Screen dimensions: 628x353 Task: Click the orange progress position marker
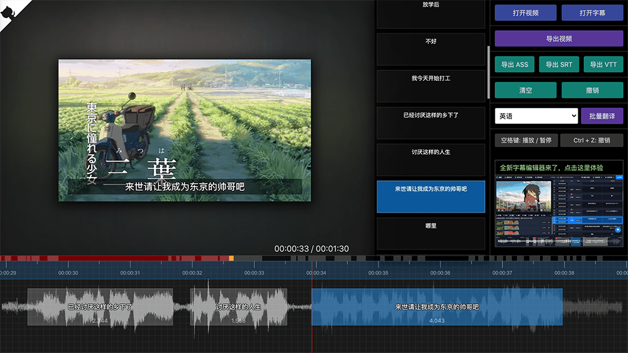click(231, 258)
